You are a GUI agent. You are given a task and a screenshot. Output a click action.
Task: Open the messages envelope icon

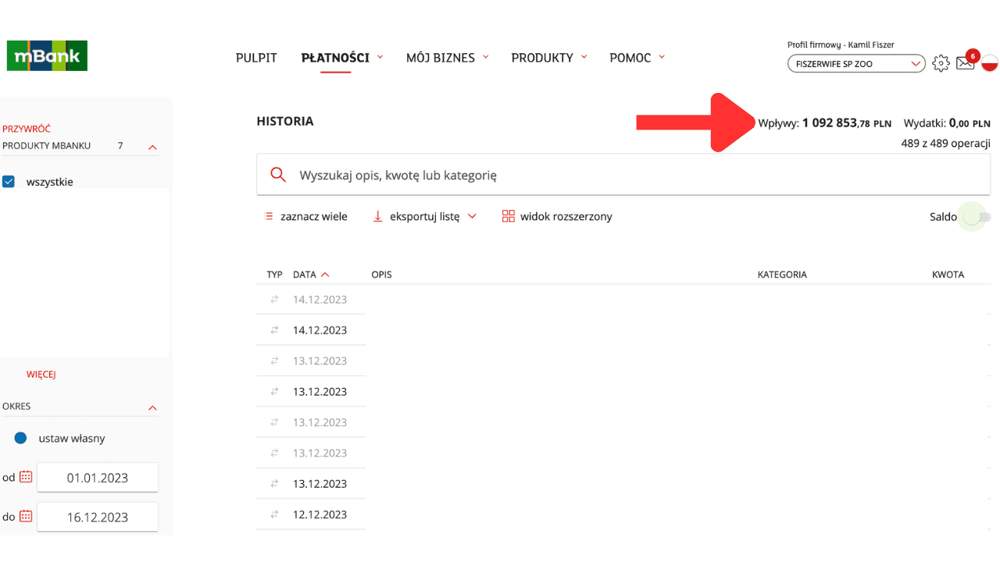[966, 63]
